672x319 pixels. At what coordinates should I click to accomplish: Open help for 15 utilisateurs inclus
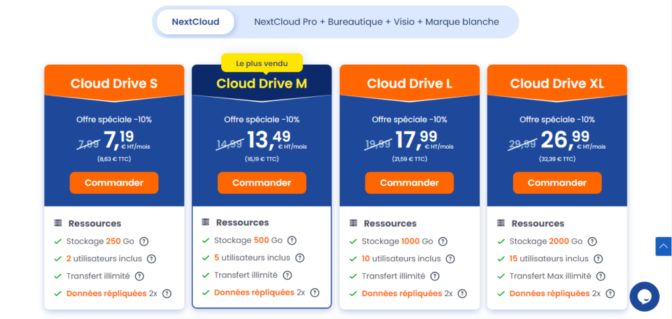[598, 259]
